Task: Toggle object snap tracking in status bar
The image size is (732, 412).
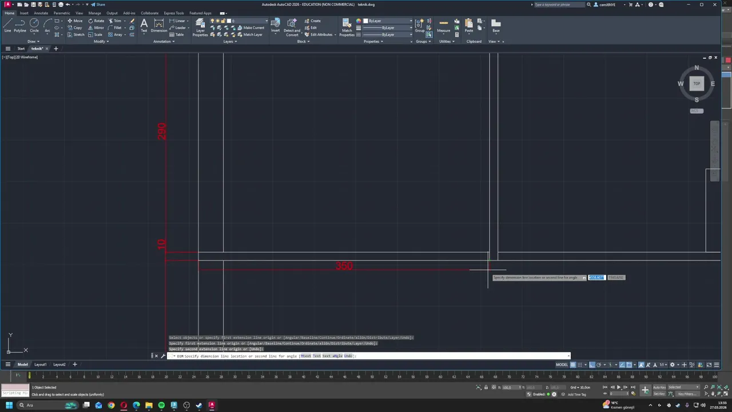Action: (622, 365)
